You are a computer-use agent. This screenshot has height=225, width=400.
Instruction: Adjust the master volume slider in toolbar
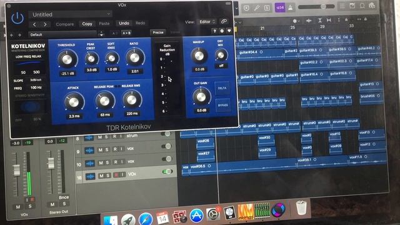(316, 7)
